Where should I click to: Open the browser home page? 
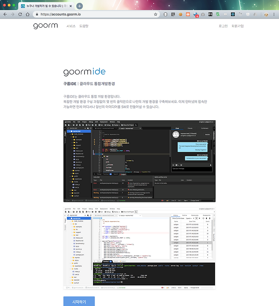point(28,14)
